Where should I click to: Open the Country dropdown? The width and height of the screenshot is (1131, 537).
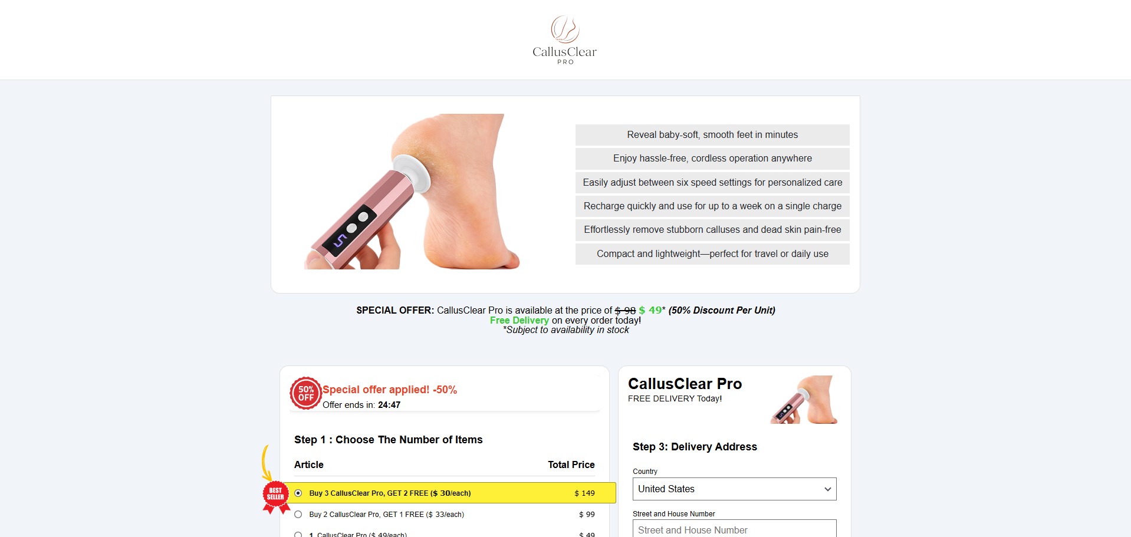pos(734,489)
